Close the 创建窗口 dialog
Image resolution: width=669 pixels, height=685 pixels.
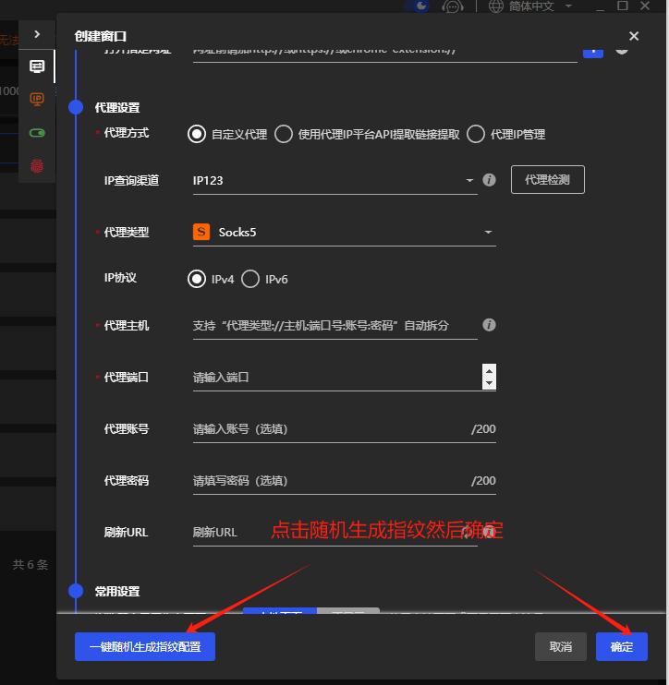[x=634, y=36]
